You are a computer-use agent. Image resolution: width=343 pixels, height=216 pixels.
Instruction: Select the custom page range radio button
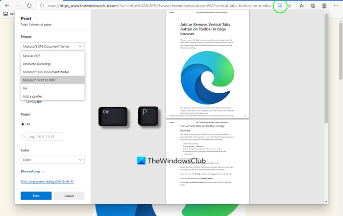pyautogui.click(x=23, y=137)
